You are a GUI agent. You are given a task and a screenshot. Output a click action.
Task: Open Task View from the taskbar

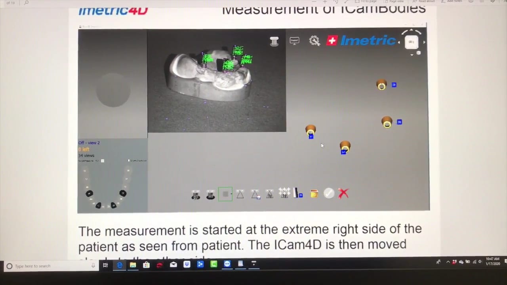click(x=105, y=265)
